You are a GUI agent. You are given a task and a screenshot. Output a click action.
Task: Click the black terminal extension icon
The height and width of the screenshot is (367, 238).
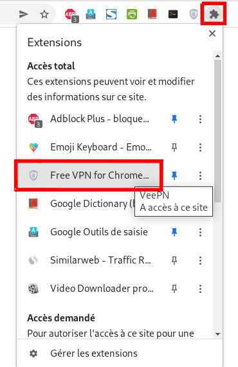[x=173, y=14]
